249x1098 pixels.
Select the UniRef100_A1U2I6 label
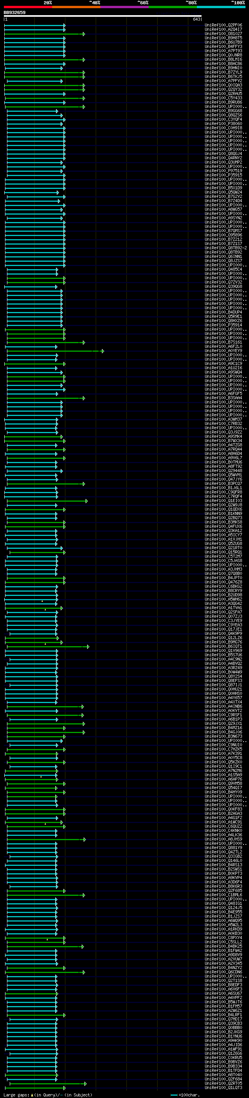click(x=223, y=368)
